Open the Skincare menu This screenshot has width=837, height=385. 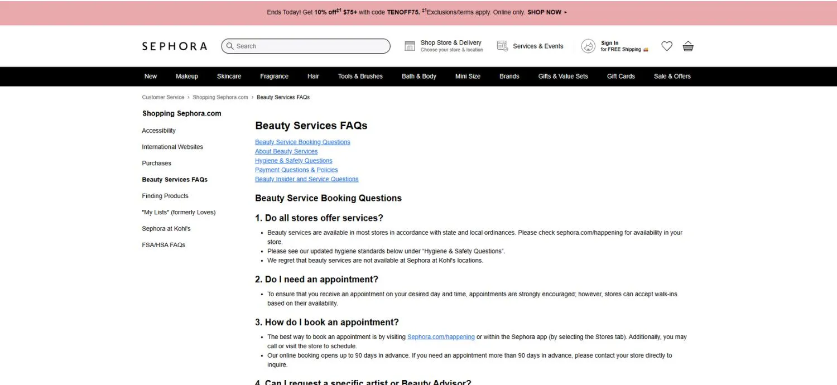tap(229, 76)
